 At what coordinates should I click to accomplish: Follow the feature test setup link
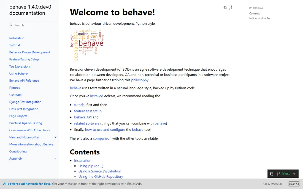click(x=88, y=111)
